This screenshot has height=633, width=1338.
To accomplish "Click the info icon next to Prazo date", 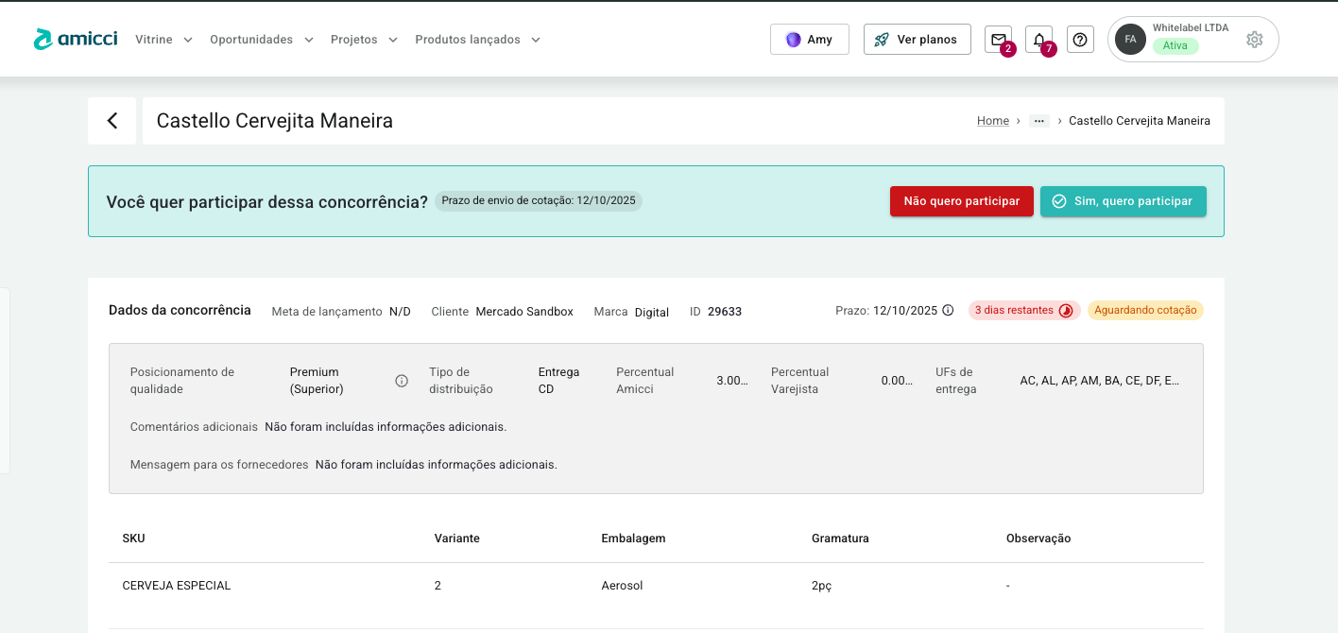I will tap(948, 310).
